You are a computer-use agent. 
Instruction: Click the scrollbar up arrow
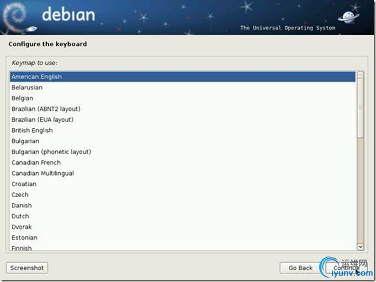click(360, 75)
